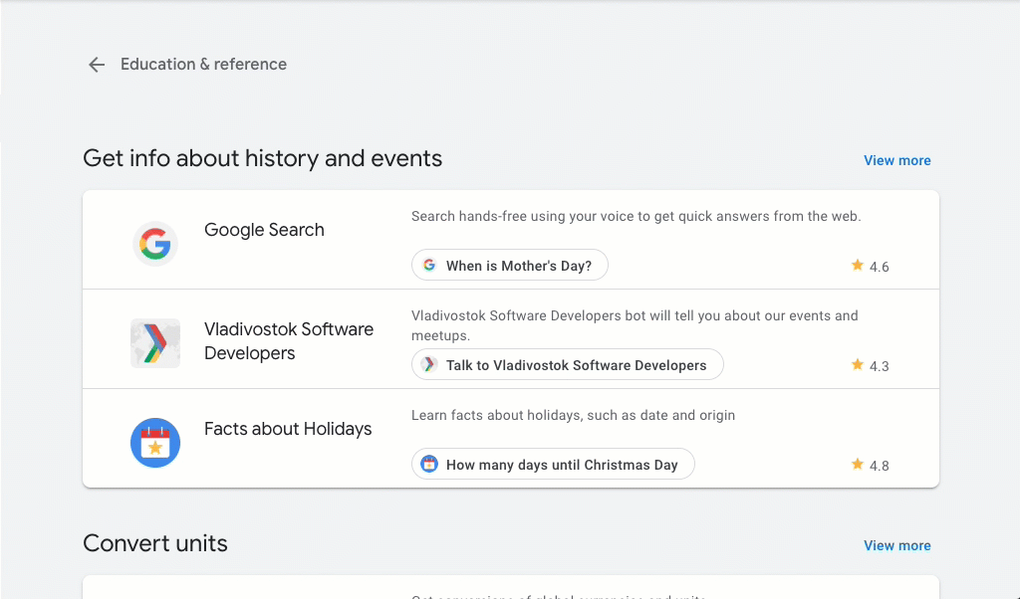Viewport: 1020px width, 599px height.
Task: Click 'How many days until Christmas Day' chip
Action: (x=553, y=464)
